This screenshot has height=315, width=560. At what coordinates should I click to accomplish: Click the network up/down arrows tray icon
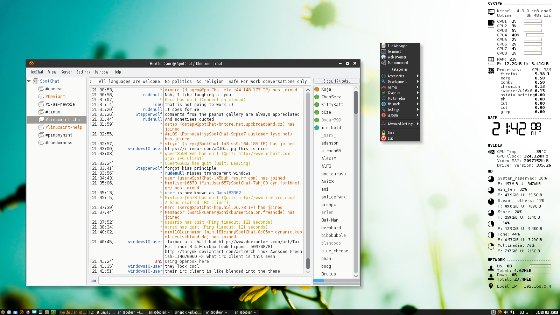coord(512,312)
